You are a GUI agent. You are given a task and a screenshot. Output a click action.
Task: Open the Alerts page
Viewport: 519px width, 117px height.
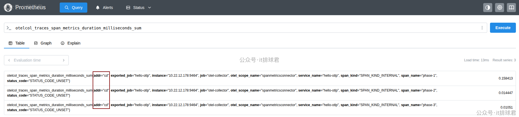point(104,8)
